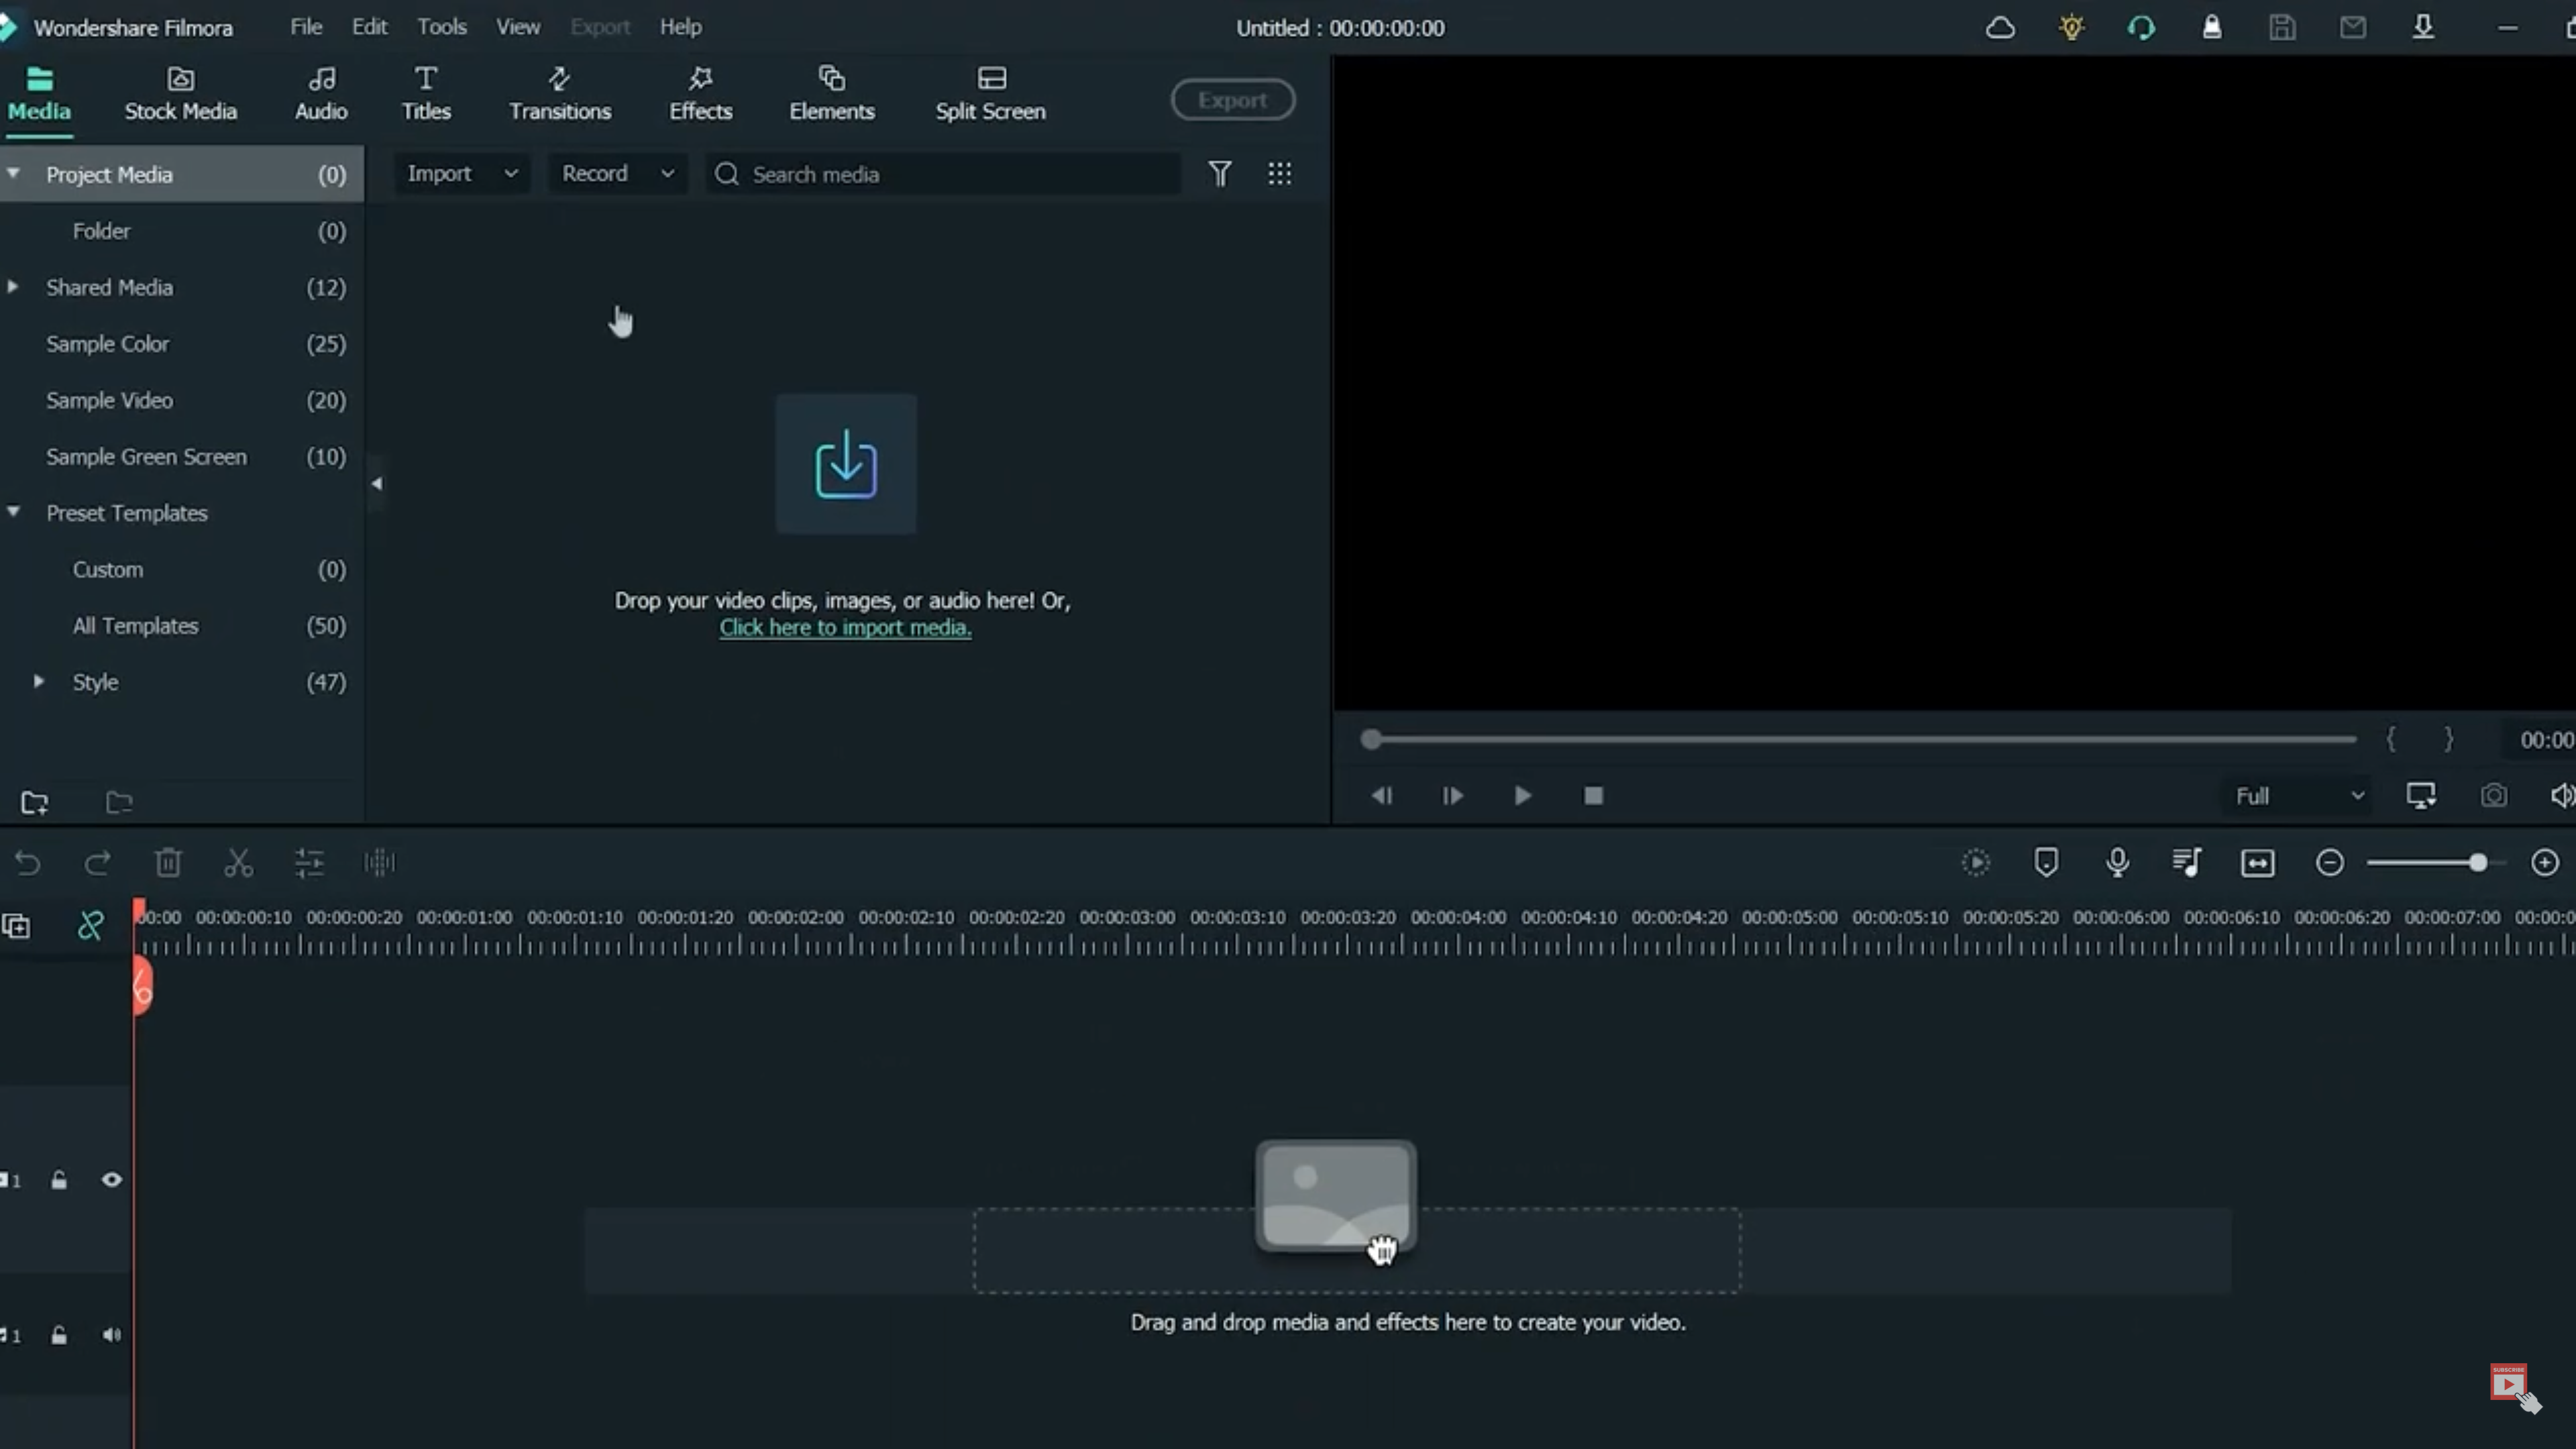Open the Record dropdown
This screenshot has width=2576, height=1449.
617,174
